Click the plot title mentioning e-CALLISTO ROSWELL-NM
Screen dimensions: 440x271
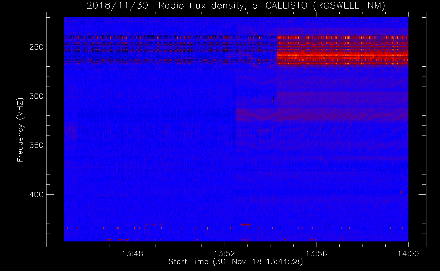tap(236, 5)
